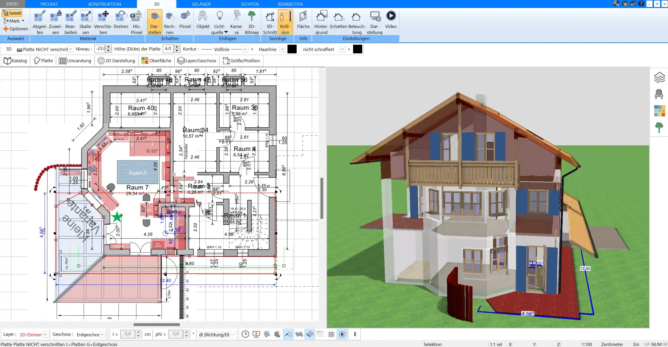
Task: Start the Video playback tool
Action: click(x=391, y=20)
